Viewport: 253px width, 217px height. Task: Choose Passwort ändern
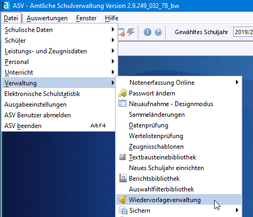pyautogui.click(x=178, y=93)
